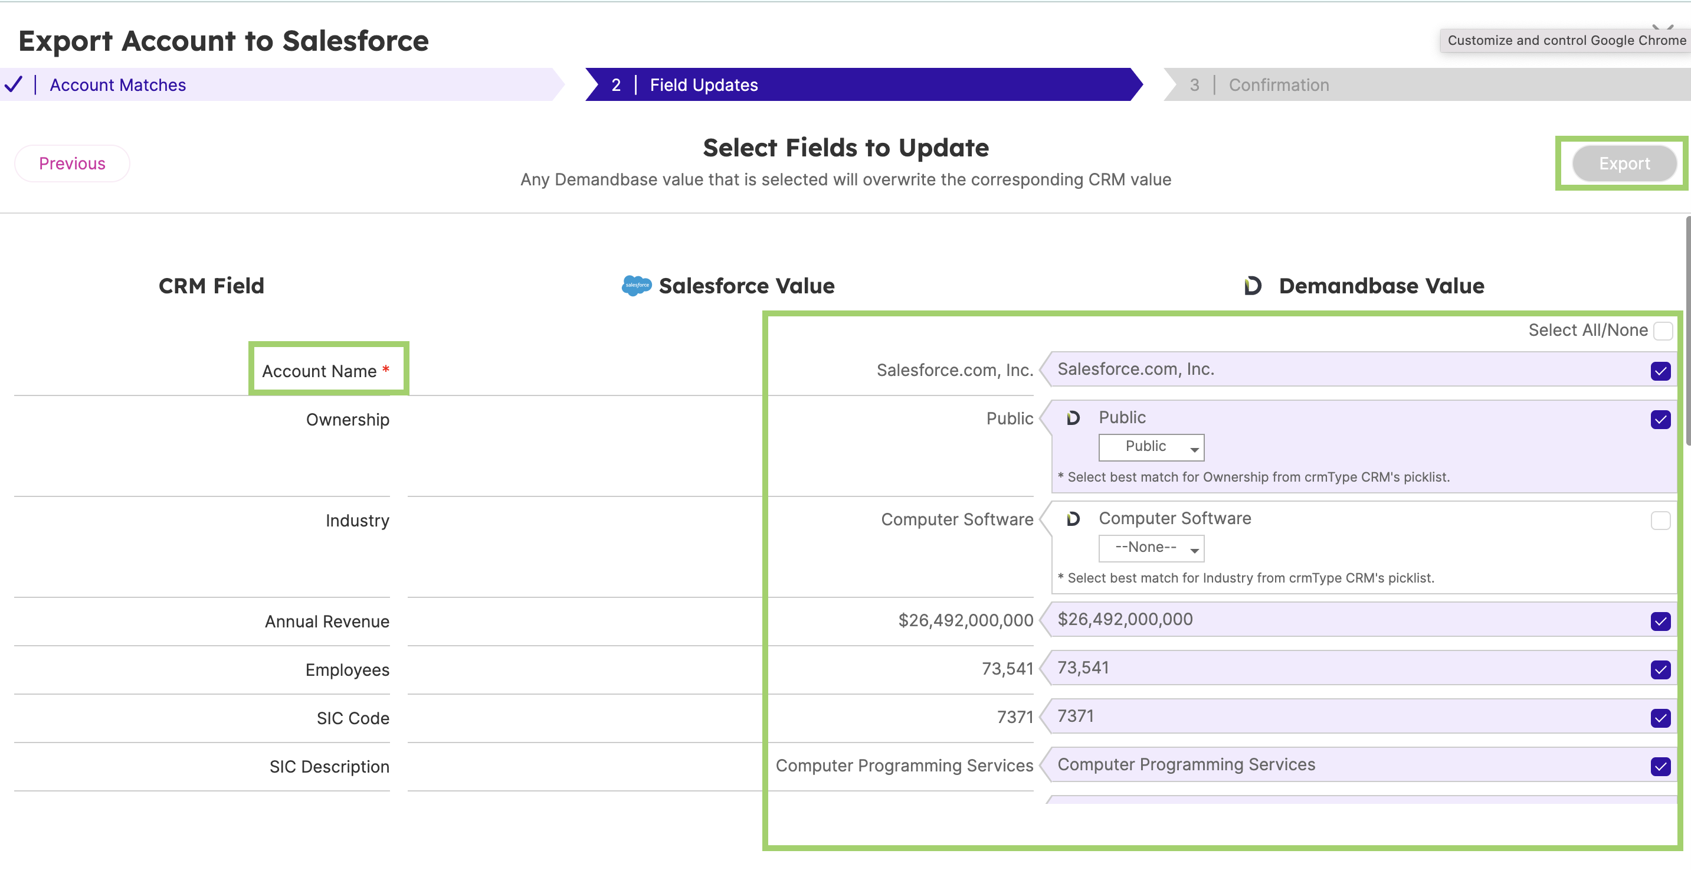Check the Industry Computer Software checkbox
This screenshot has height=870, width=1691.
pos(1660,521)
